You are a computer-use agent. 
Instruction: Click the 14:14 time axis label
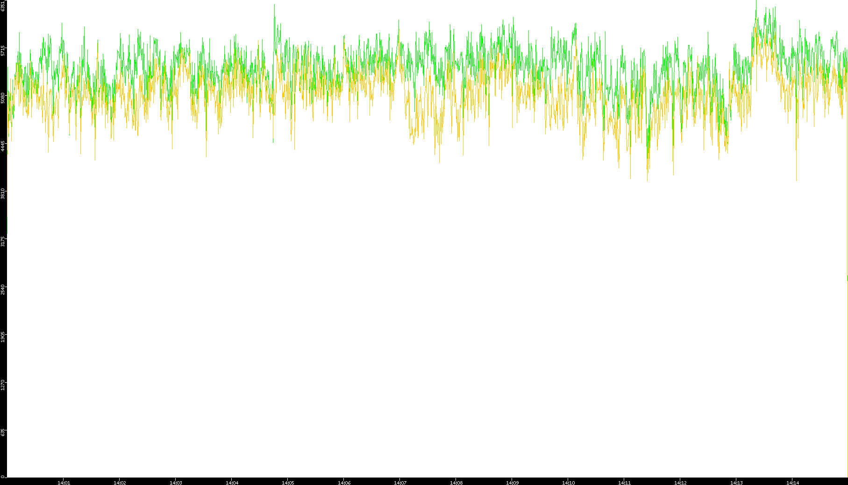point(792,483)
